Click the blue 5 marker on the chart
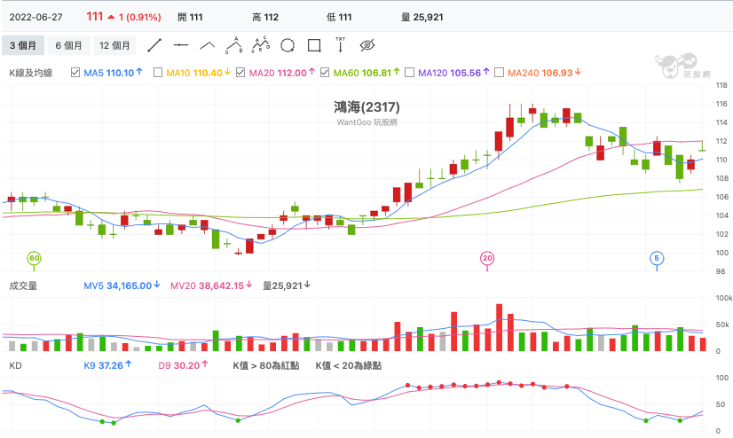Screen dimensions: 733x438 657,258
